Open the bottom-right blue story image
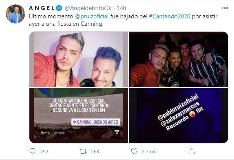This screenshot has width=234, height=160. pyautogui.click(x=178, y=116)
